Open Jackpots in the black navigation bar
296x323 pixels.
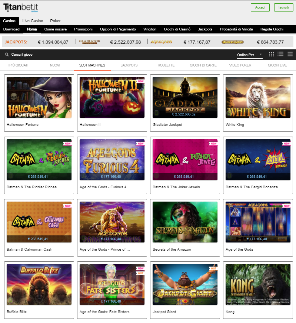point(205,29)
